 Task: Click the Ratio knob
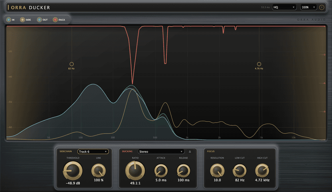click(x=135, y=171)
